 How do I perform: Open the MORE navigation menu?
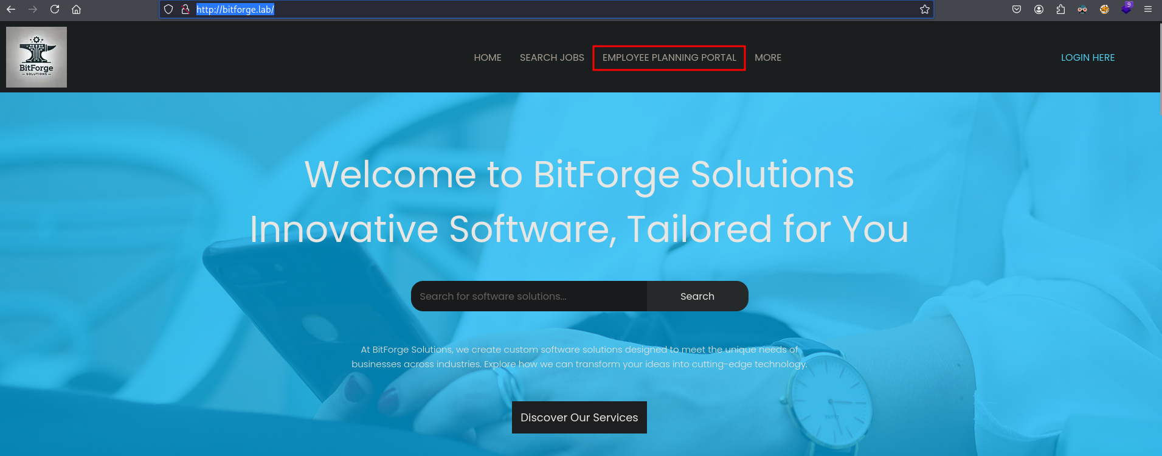pos(768,58)
